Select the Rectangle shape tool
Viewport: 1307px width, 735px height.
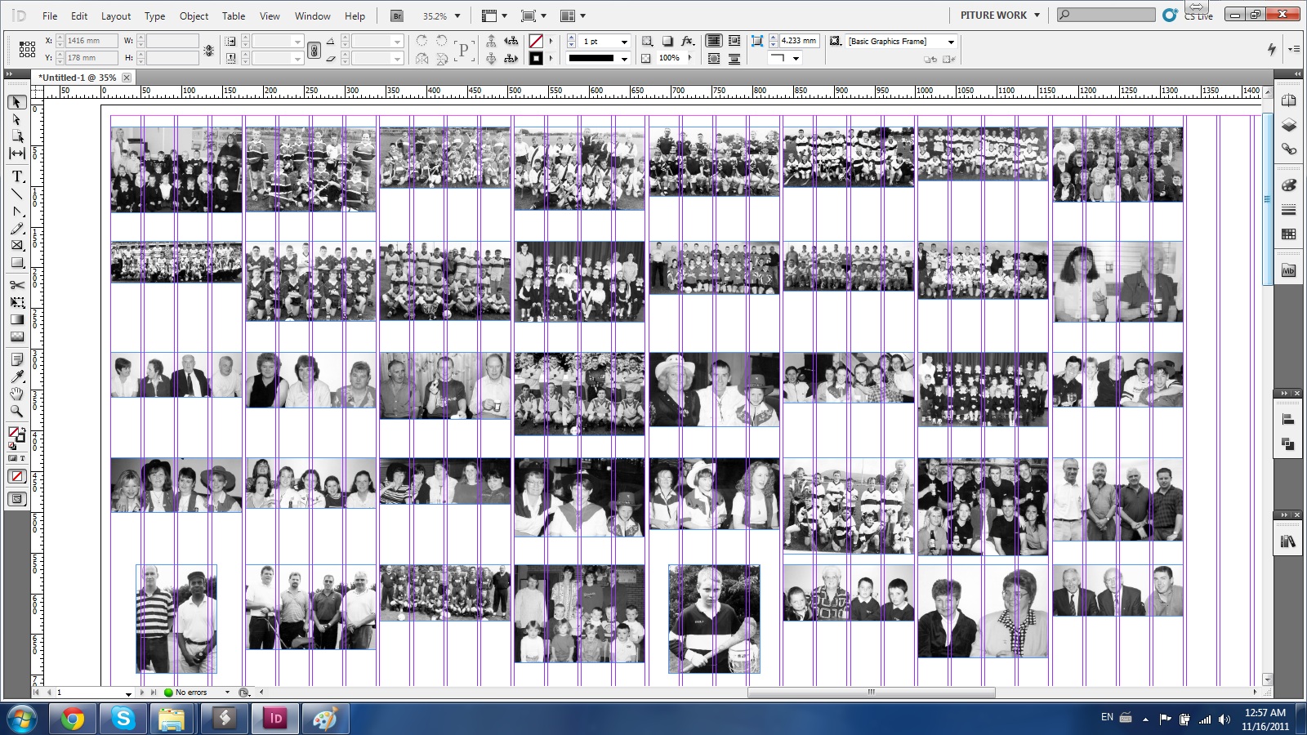tap(17, 262)
